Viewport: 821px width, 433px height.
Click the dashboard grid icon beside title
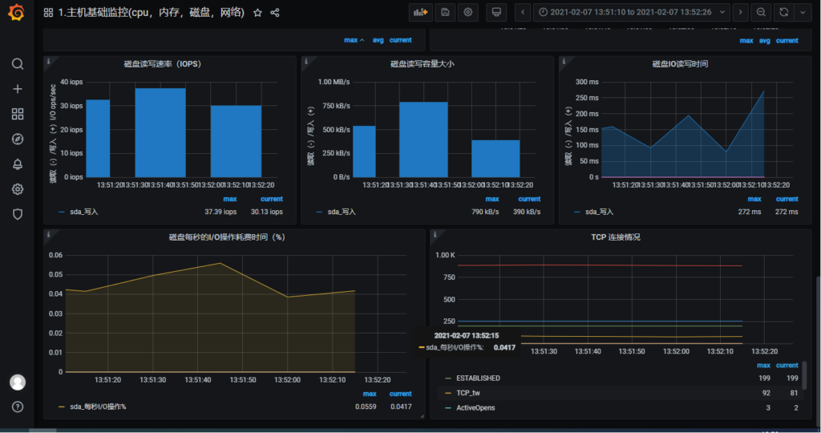tap(48, 13)
